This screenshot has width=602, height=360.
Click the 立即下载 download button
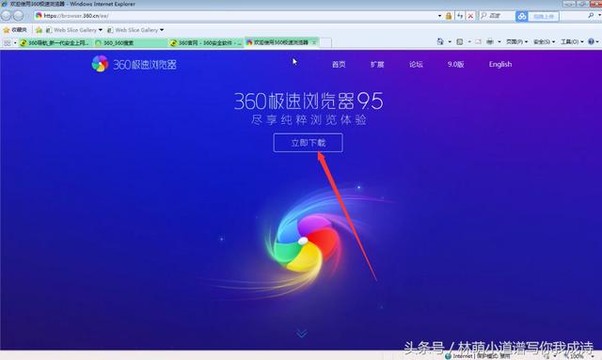coord(308,143)
